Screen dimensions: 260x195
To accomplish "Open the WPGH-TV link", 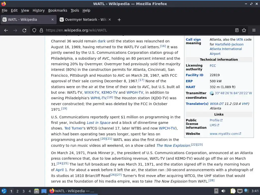I will (135, 92).
